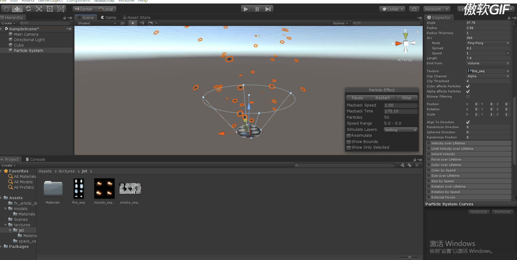Select the combined Transform tool
Image resolution: width=517 pixels, height=260 pixels.
coord(61,9)
